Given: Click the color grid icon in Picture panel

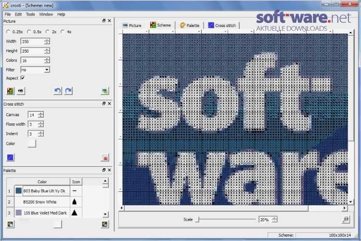Looking at the screenshot, I should click(10, 91).
